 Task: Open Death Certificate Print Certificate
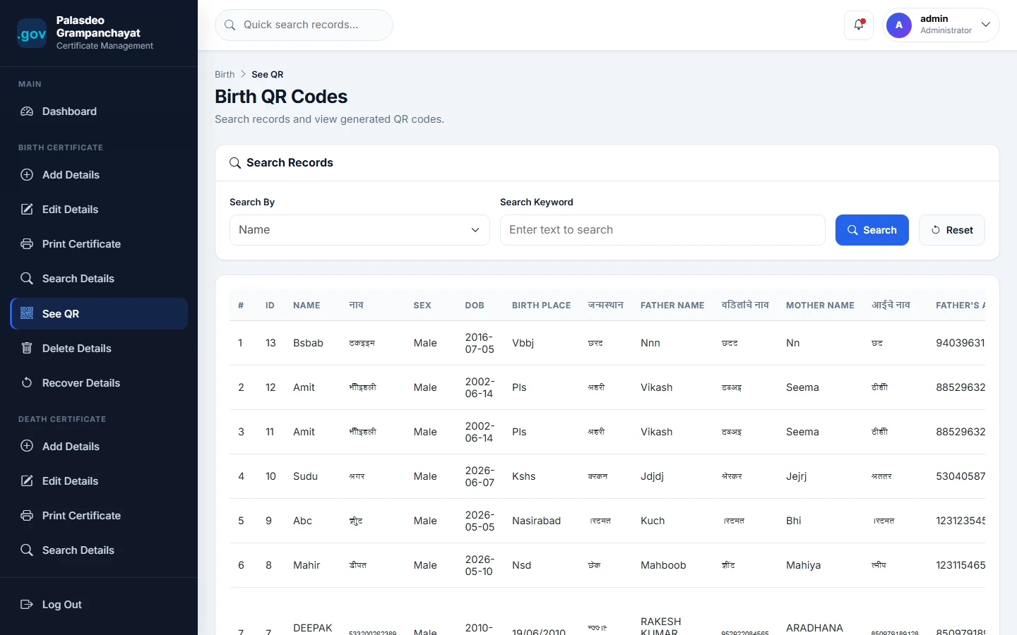[99, 516]
